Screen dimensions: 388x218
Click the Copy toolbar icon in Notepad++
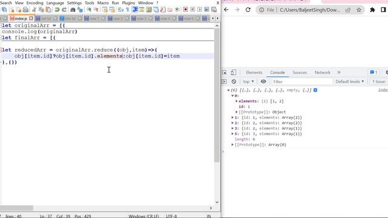(41, 10)
